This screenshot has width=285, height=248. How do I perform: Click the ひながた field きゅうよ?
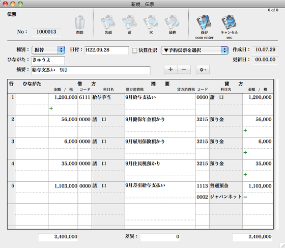48,60
